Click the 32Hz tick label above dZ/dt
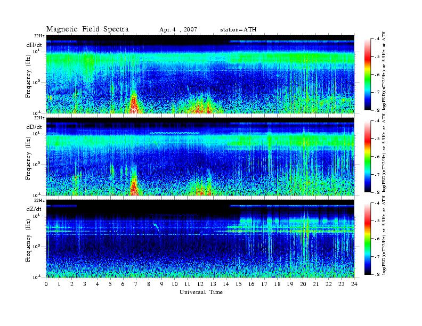 (39, 200)
